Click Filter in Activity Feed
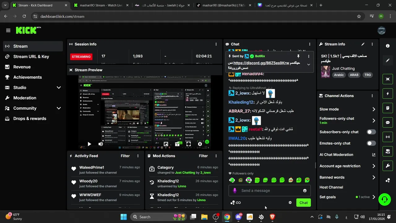The width and height of the screenshot is (396, 223). pos(125,156)
